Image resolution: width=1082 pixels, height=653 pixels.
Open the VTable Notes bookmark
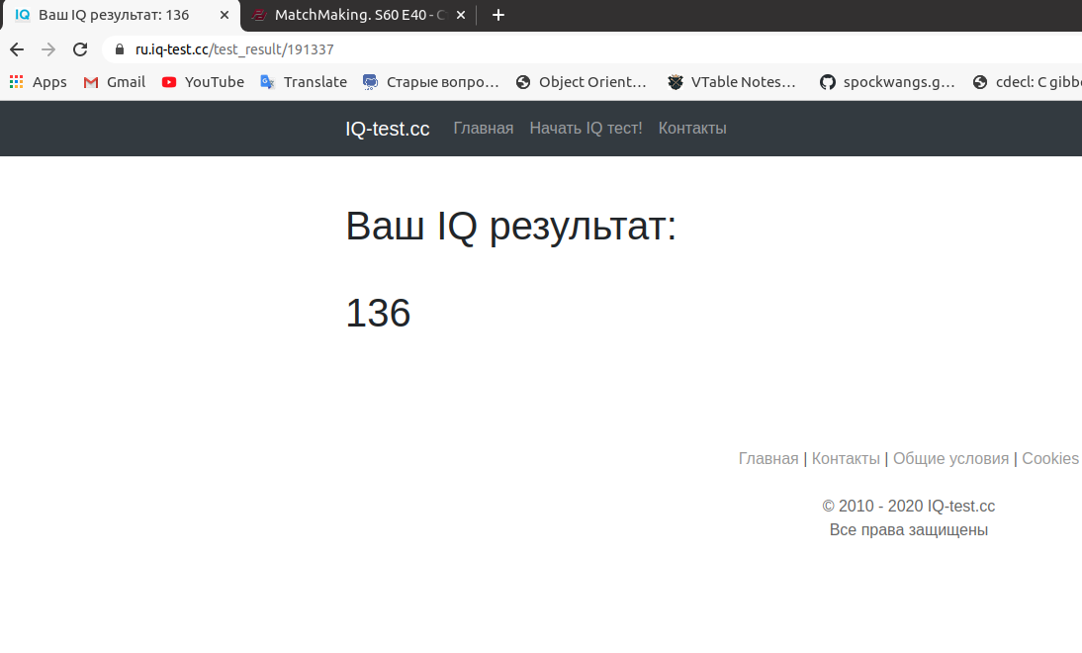point(731,82)
